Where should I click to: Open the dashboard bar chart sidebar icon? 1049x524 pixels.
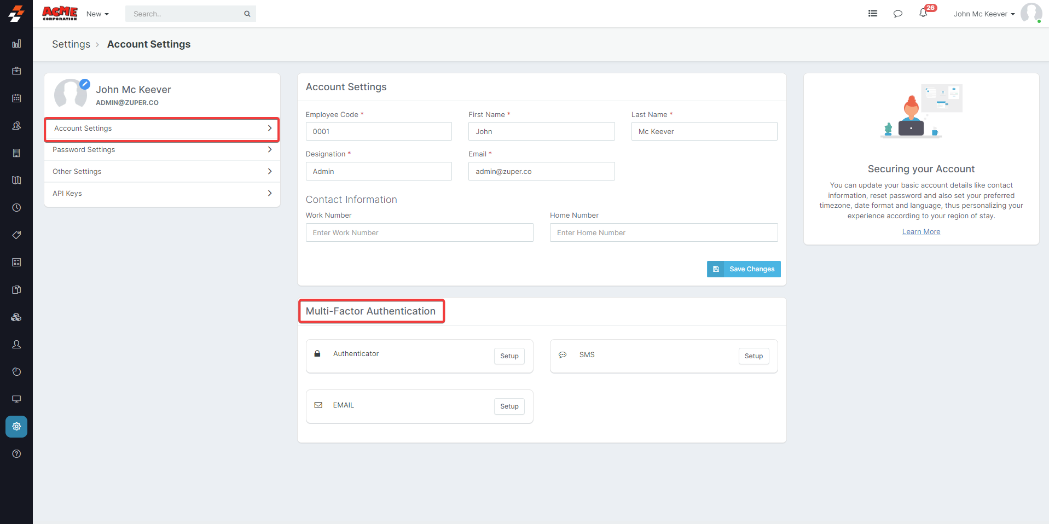(x=16, y=44)
